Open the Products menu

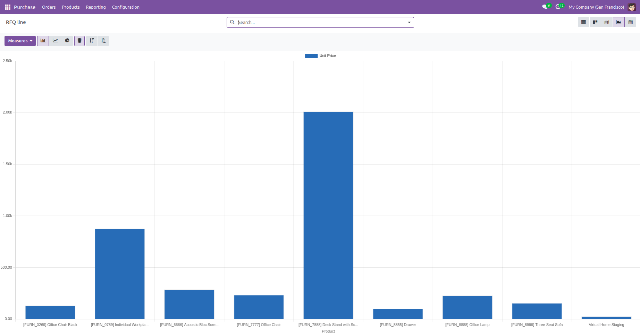(x=71, y=7)
